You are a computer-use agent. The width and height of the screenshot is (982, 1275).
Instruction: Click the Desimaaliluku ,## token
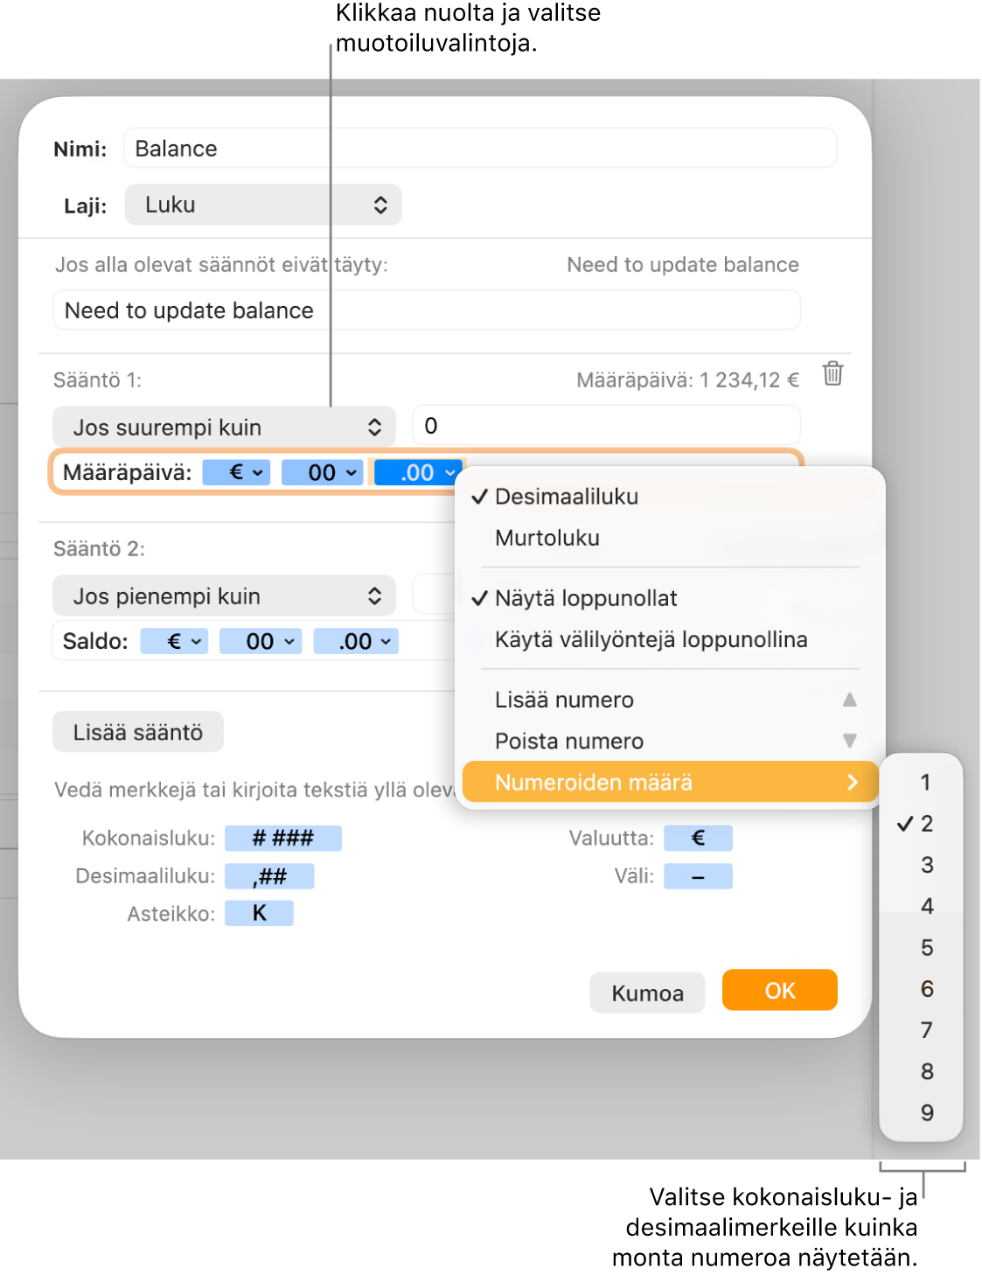click(x=269, y=876)
